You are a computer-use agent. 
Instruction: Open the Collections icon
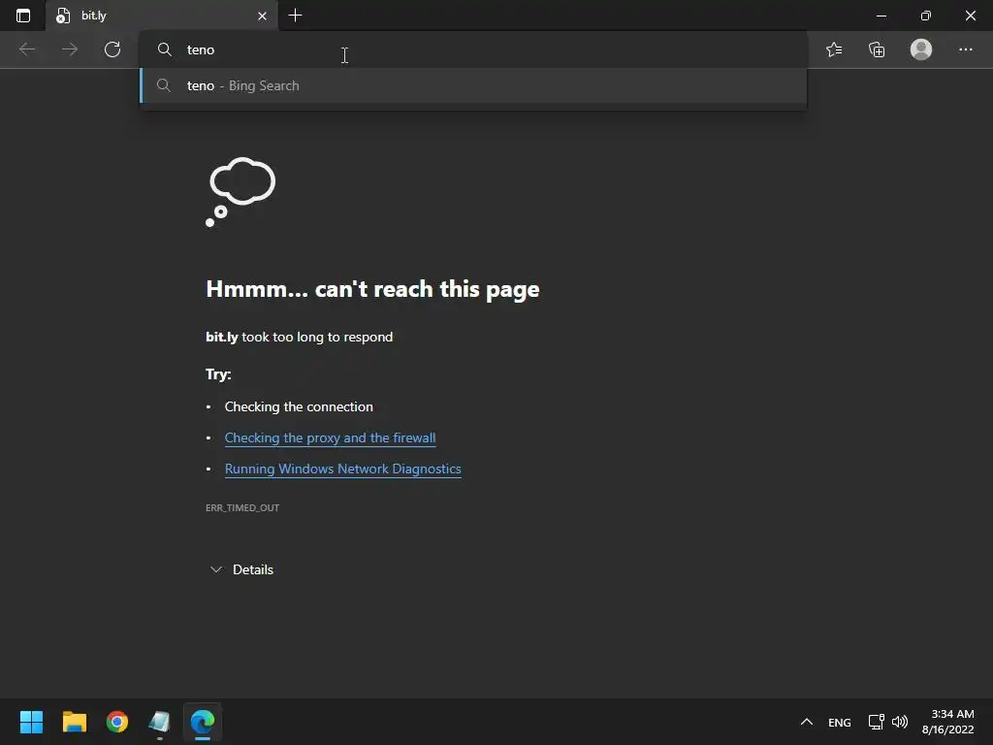(x=877, y=49)
